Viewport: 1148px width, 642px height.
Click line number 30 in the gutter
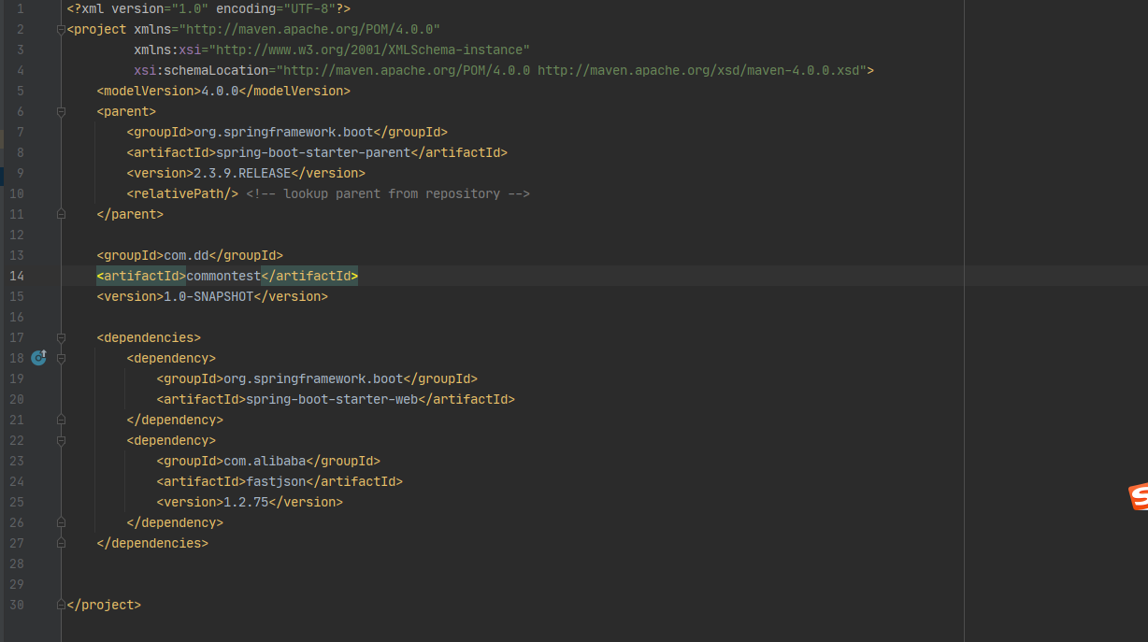pos(18,605)
